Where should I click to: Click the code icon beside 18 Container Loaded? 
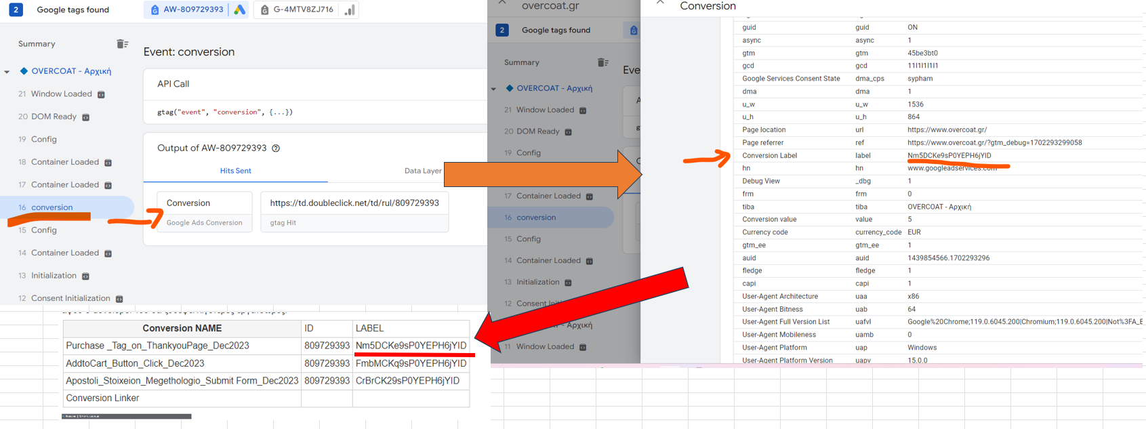point(108,163)
